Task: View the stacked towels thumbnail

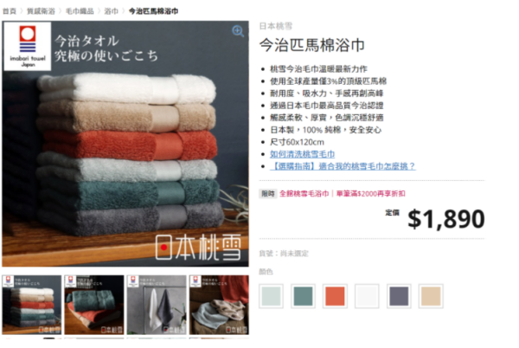Action: [x=32, y=305]
